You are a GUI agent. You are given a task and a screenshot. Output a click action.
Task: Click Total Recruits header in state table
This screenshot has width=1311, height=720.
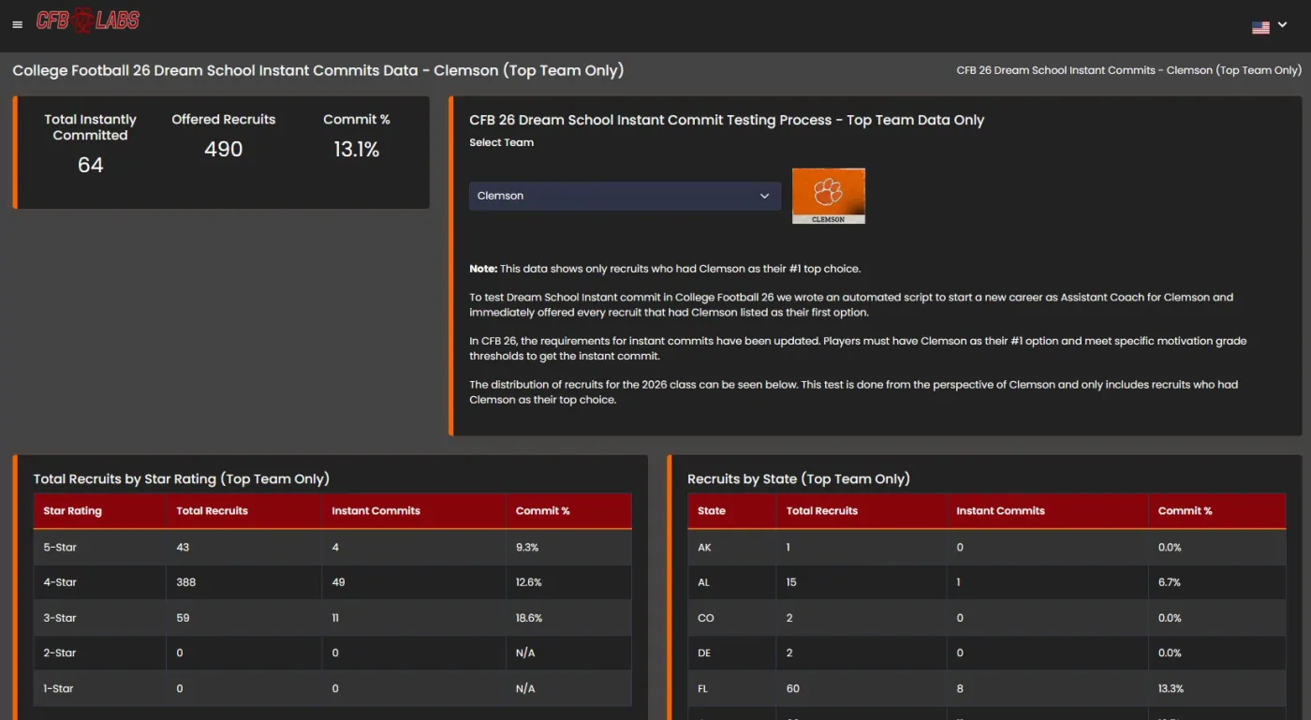[x=822, y=511]
